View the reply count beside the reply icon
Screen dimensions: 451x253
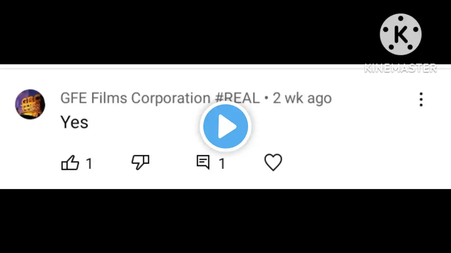point(222,164)
